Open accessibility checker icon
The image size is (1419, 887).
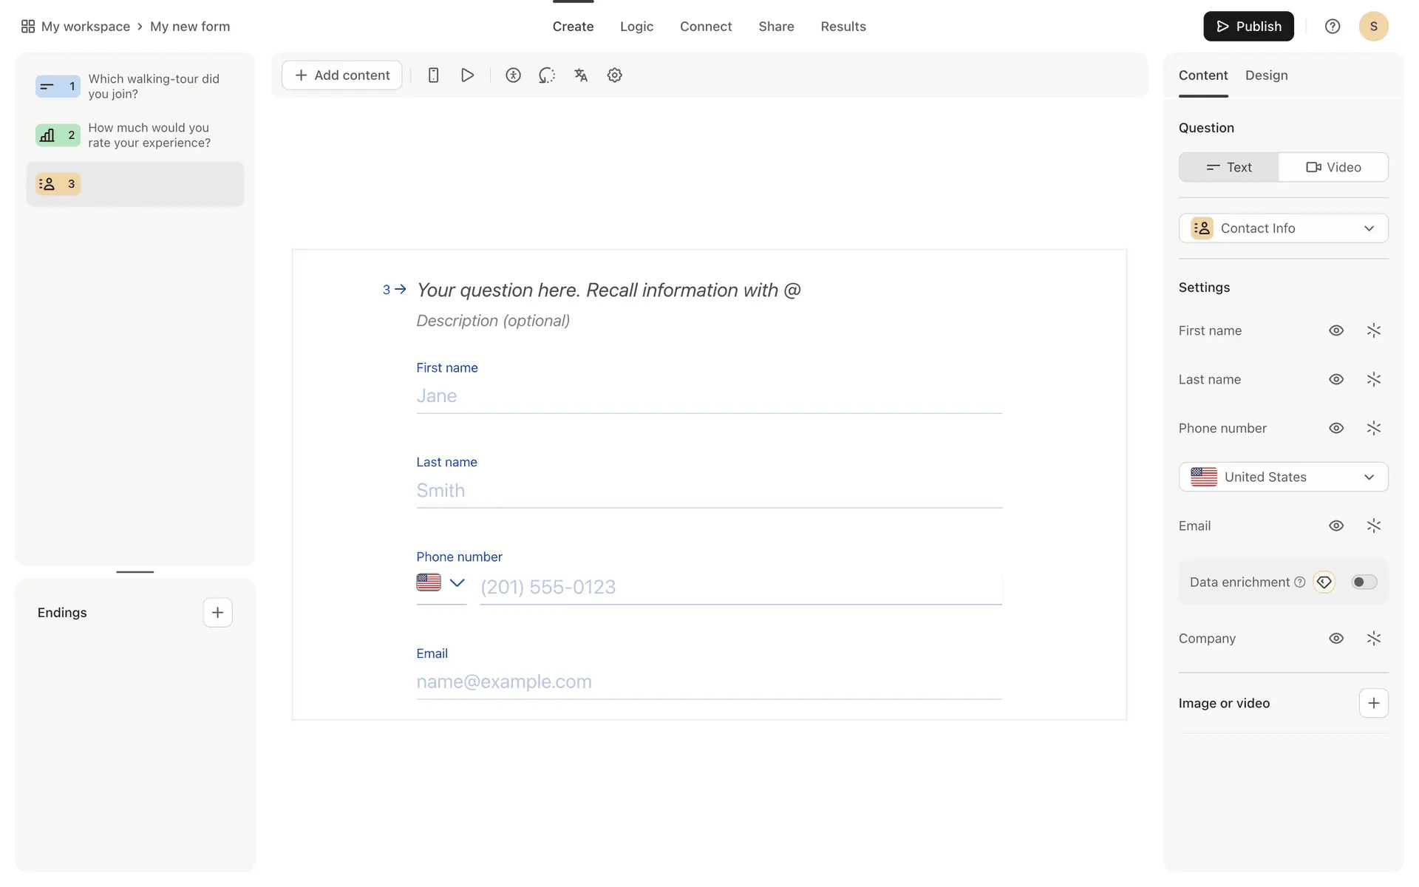[513, 75]
